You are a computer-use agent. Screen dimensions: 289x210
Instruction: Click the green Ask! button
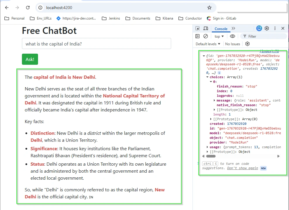click(30, 59)
